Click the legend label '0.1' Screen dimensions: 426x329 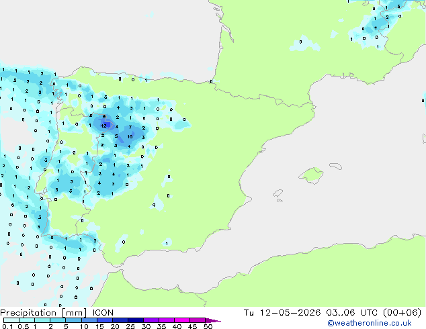[x=7, y=326]
